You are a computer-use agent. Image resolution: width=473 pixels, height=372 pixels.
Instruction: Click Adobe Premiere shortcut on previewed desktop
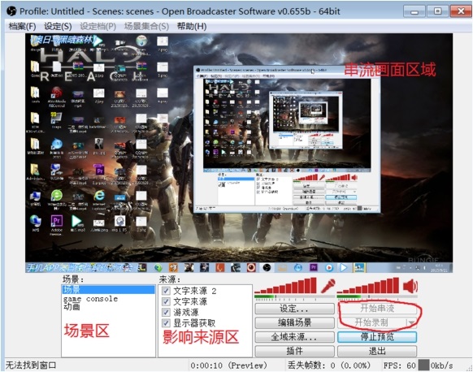click(x=57, y=221)
